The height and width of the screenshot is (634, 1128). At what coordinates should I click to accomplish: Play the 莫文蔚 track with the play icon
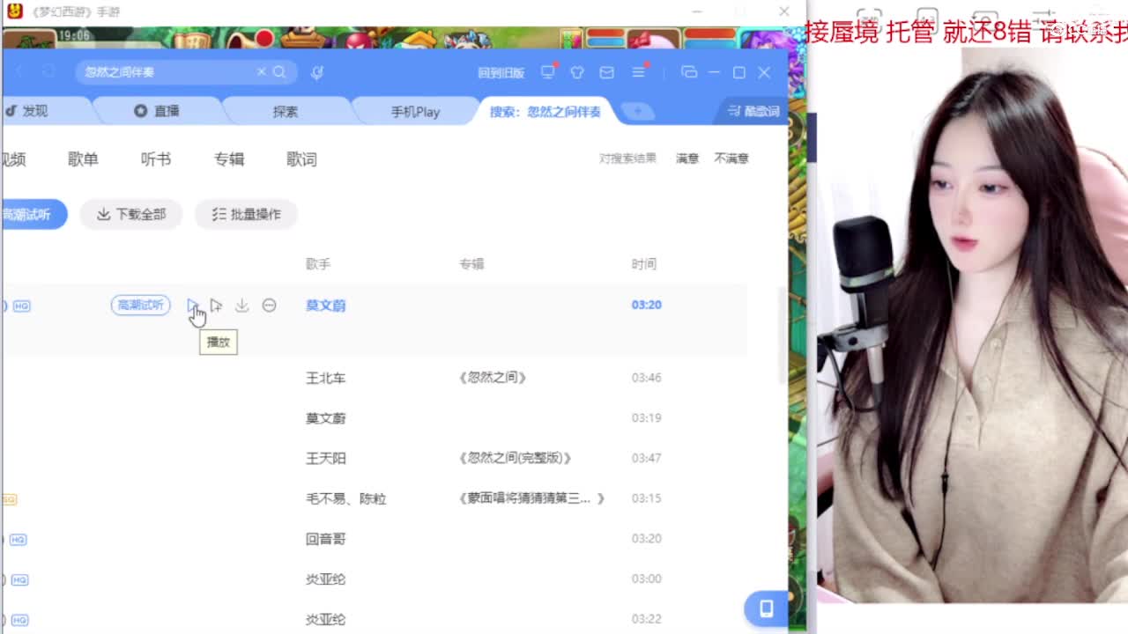(193, 305)
